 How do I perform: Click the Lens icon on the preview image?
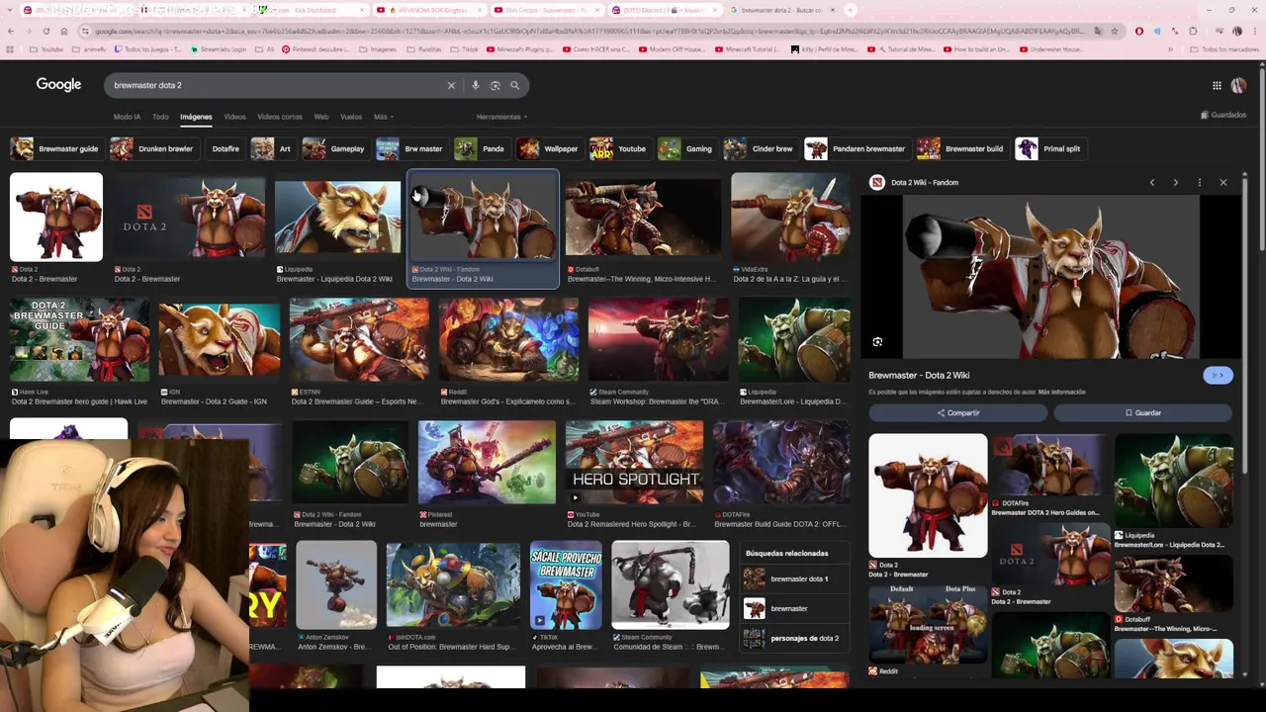(877, 342)
